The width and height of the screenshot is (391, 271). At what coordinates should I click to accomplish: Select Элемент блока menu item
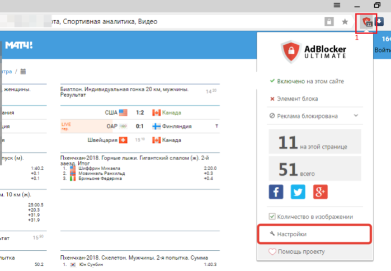tap(294, 99)
